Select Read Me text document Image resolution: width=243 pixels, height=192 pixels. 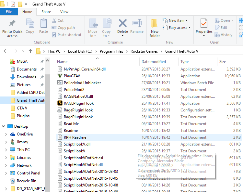click(71, 124)
